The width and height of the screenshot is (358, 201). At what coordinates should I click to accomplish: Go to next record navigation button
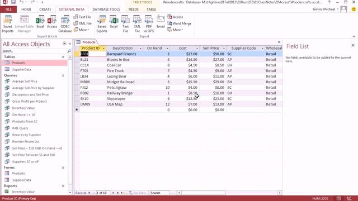[113, 193]
